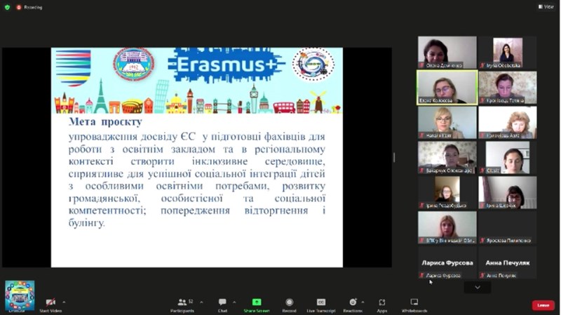The width and height of the screenshot is (561, 315).
Task: Click the panel divider grip beside shared screen
Action: pos(394,157)
